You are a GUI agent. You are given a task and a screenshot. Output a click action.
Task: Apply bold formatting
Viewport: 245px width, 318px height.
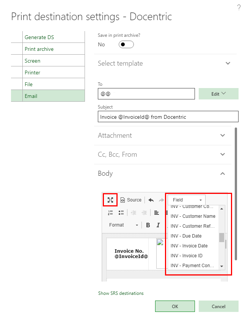pos(148,225)
